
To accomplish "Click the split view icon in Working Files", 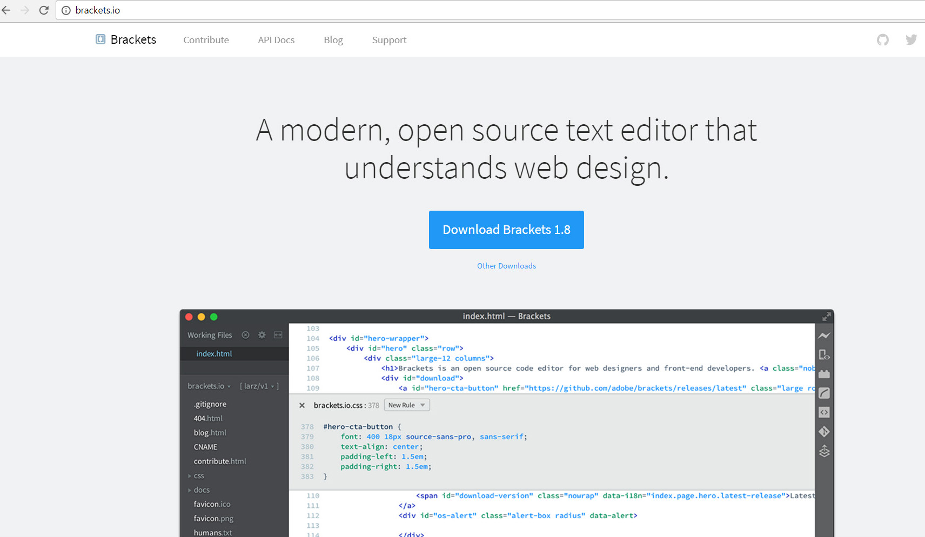I will pyautogui.click(x=278, y=335).
